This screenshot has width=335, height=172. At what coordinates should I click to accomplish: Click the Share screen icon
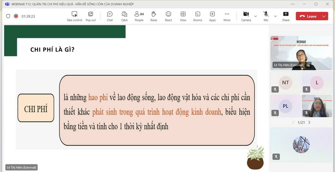286,16
